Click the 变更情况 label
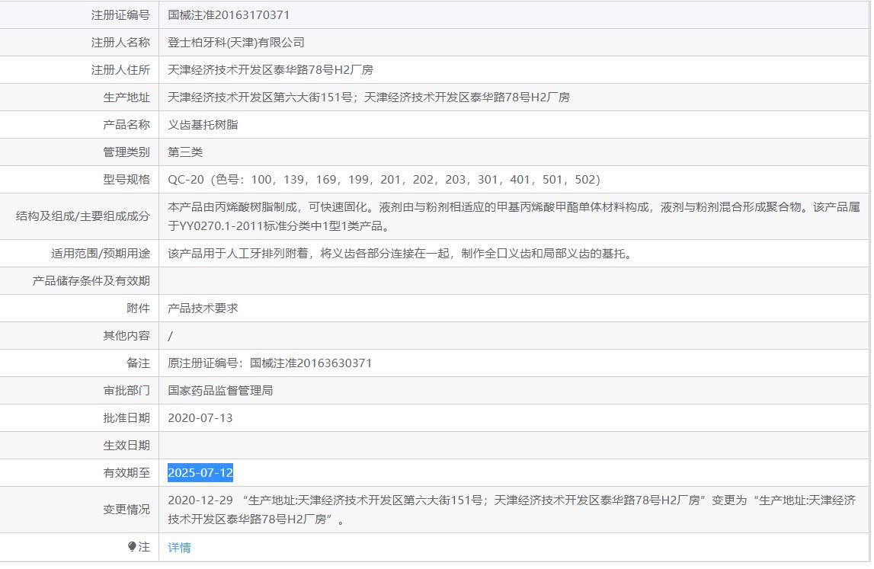874x569 pixels. (x=126, y=510)
